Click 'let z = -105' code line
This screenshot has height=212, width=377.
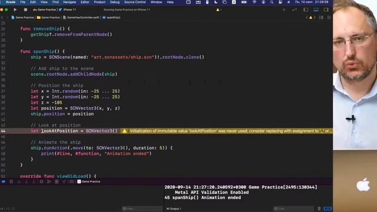47,102
